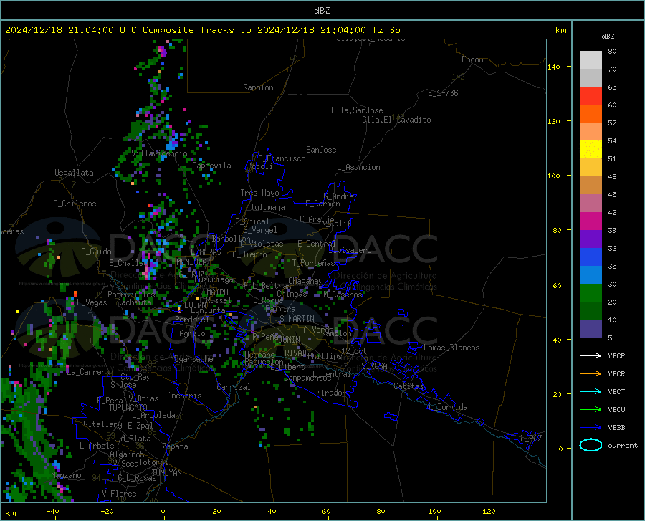Click the RIVAD map label
Viewport: 645px width, 521px height.
click(295, 353)
